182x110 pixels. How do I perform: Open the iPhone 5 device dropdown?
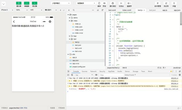click(7, 10)
